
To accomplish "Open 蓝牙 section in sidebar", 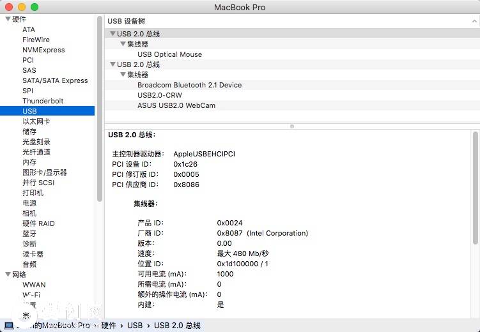I will pos(29,234).
